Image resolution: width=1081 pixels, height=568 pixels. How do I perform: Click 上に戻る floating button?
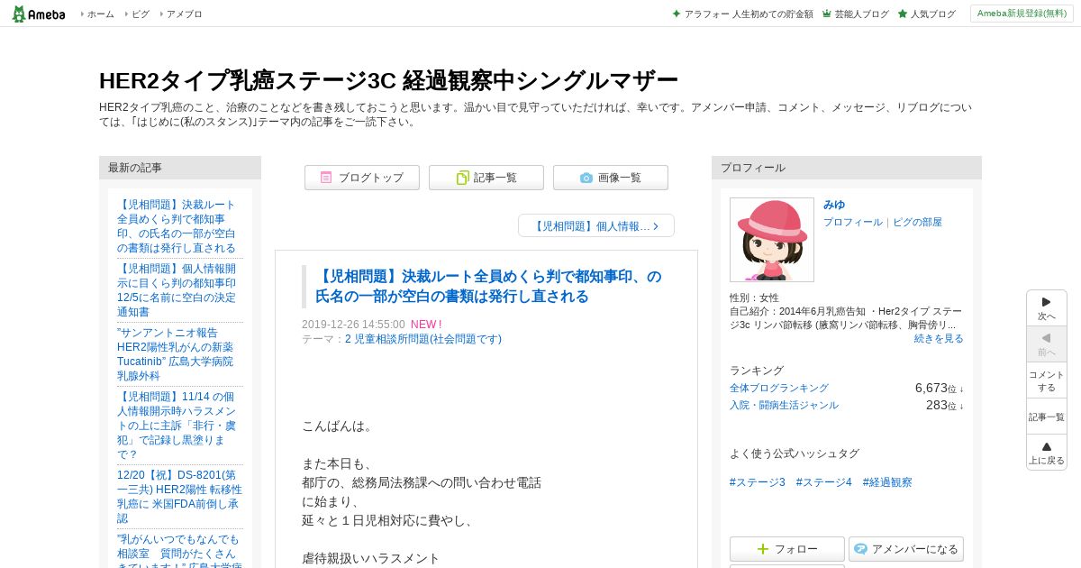click(1047, 452)
